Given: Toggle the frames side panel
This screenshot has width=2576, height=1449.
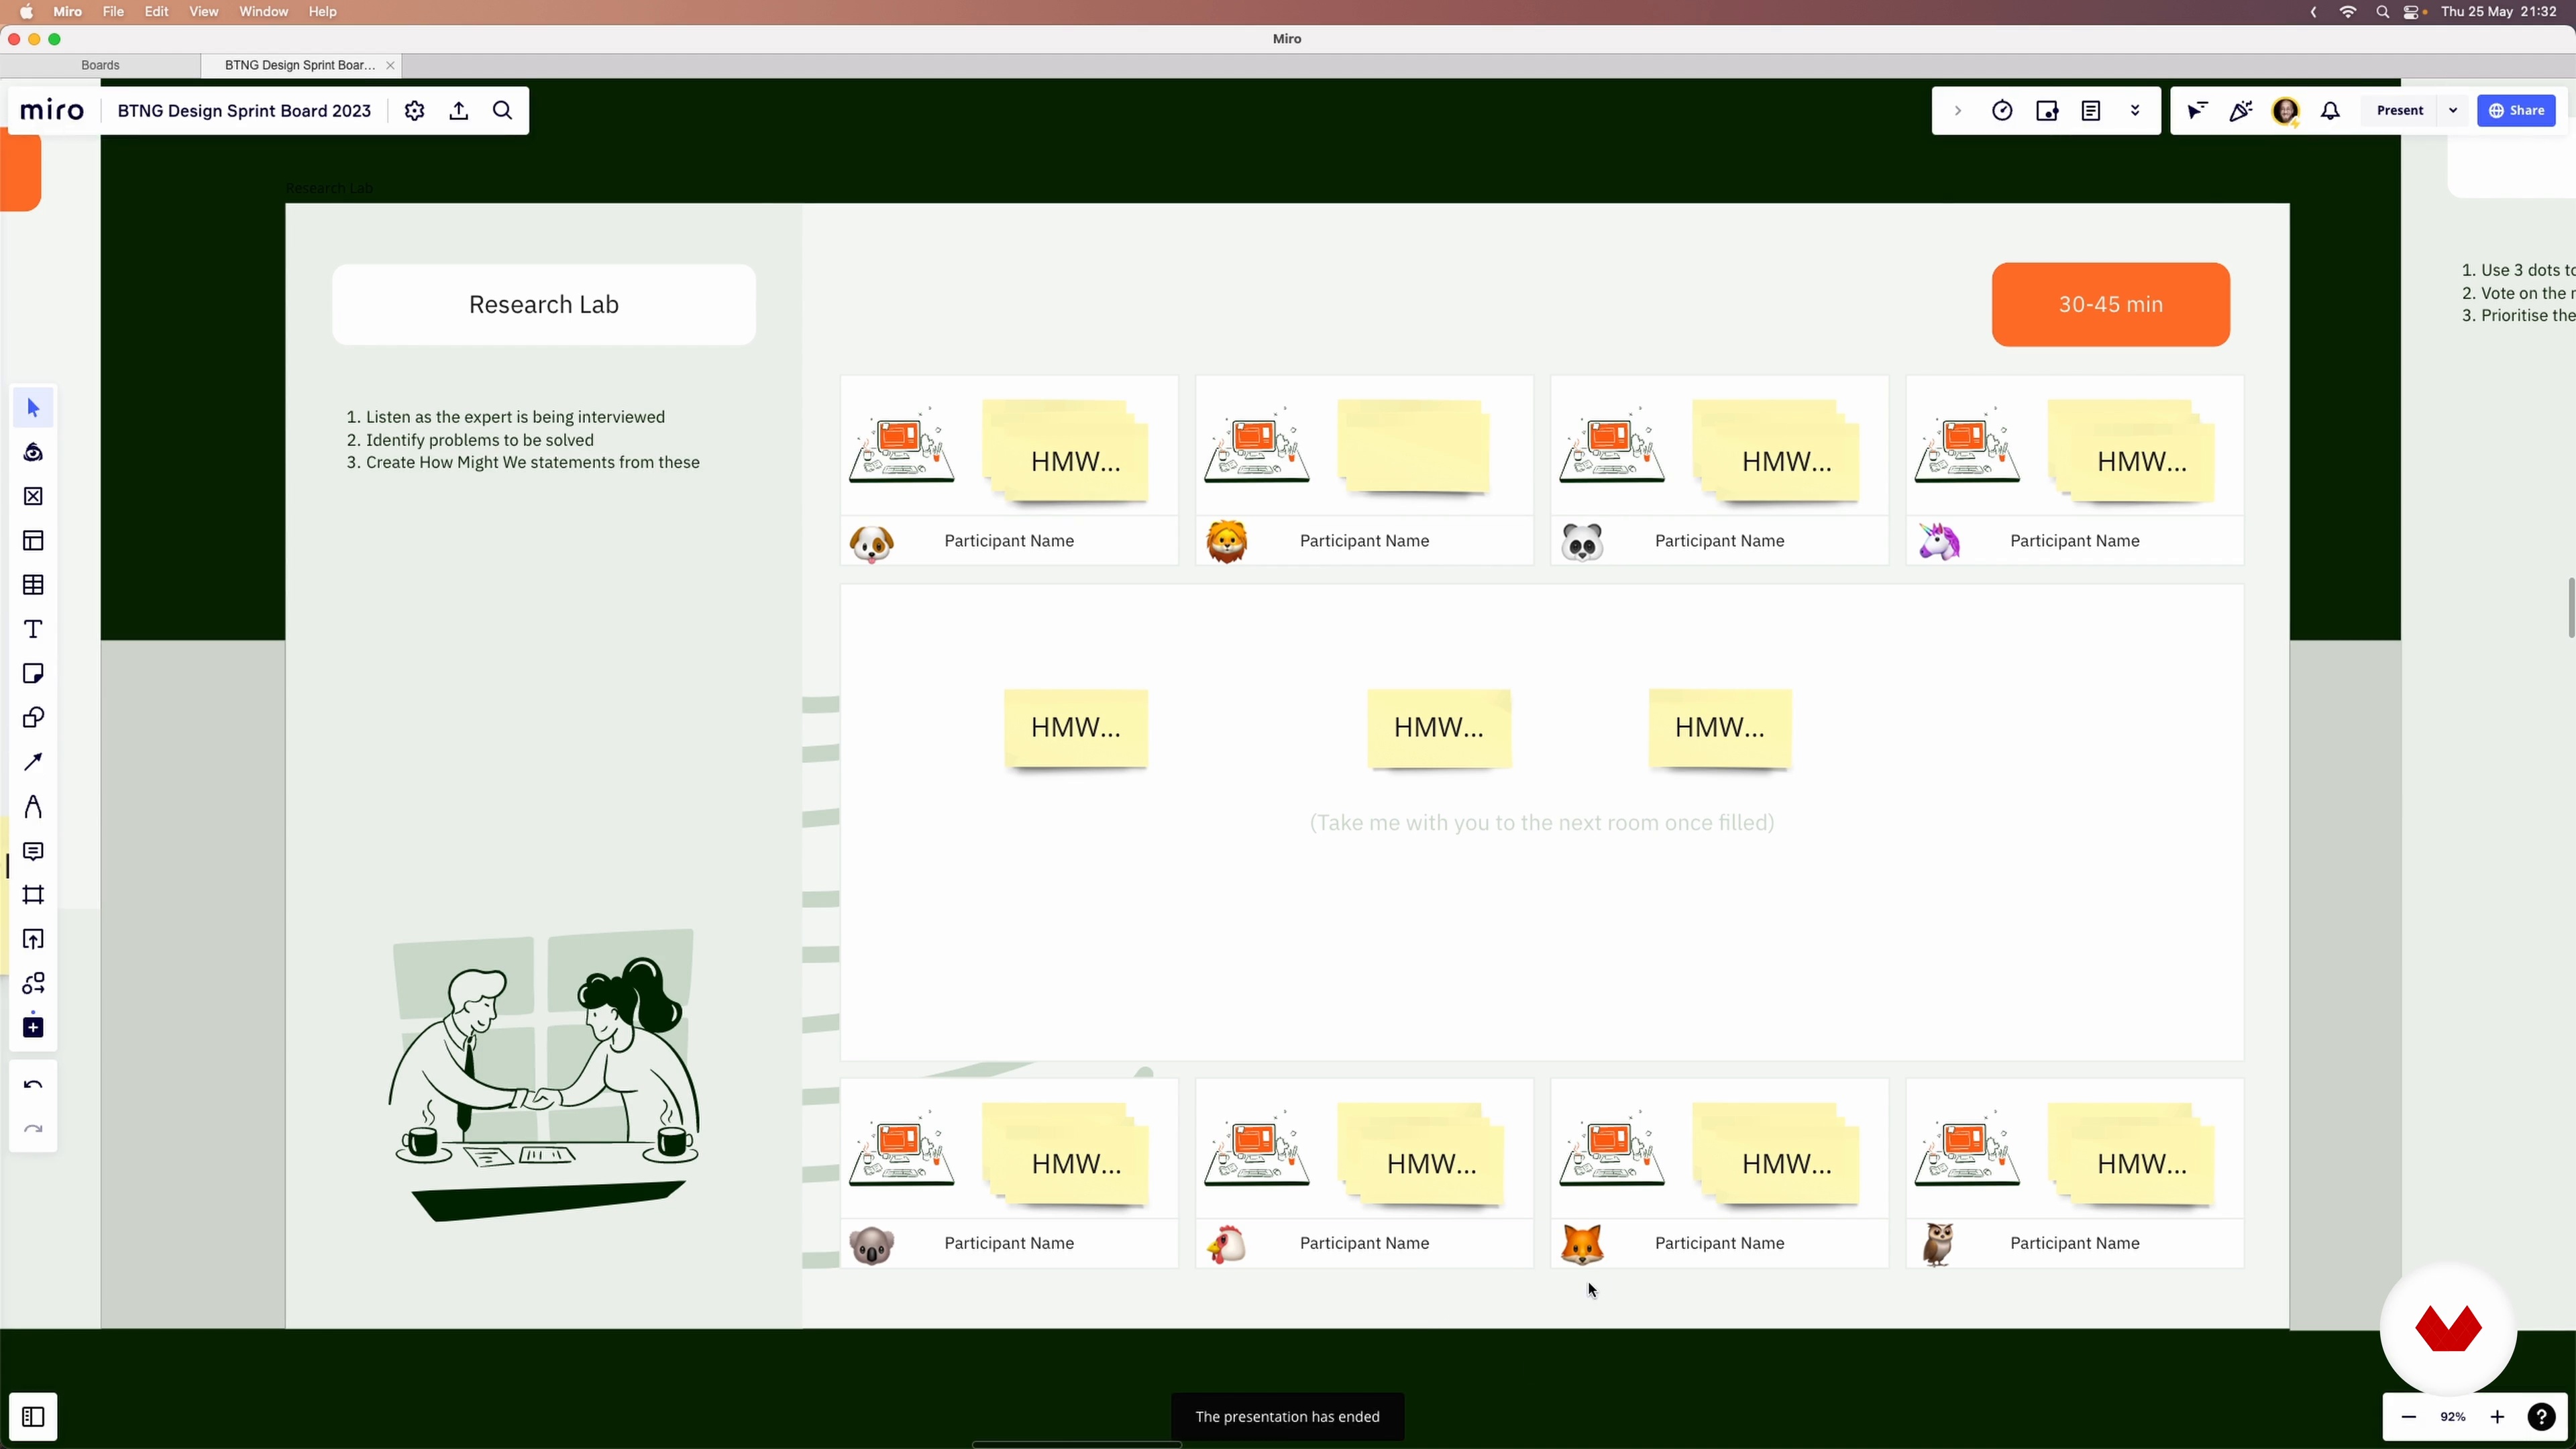Looking at the screenshot, I should (33, 1417).
